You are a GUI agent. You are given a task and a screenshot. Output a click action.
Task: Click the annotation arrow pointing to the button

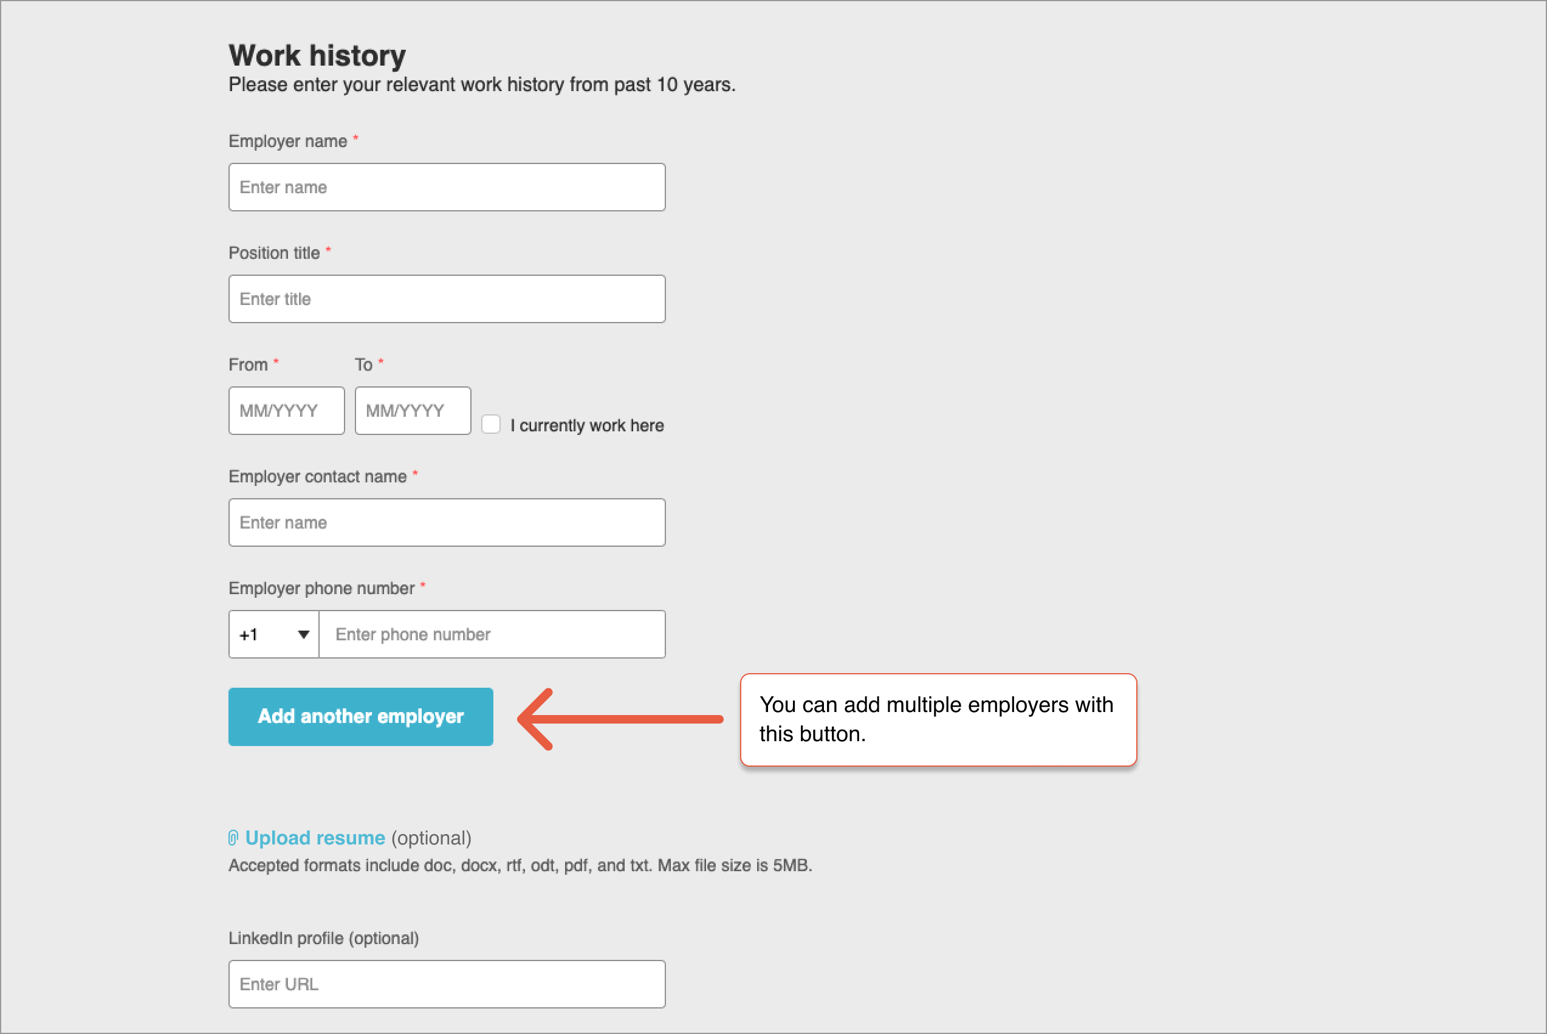click(x=620, y=719)
